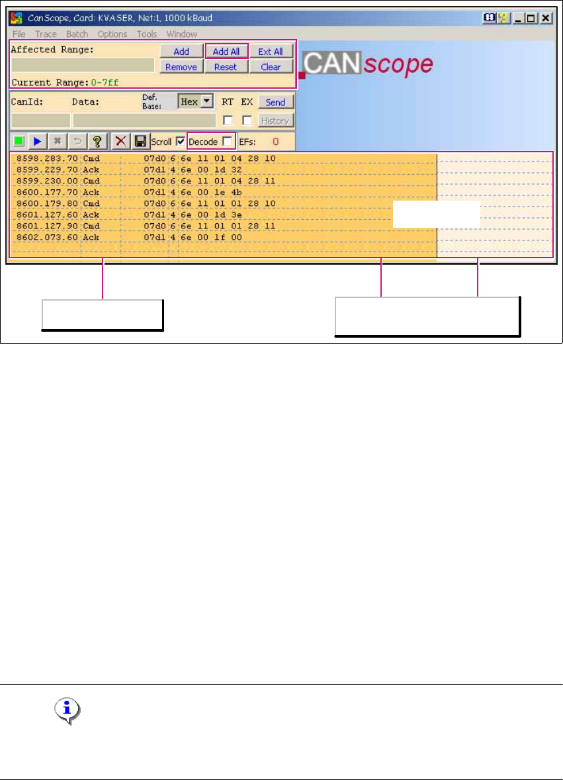Open the Options menu
This screenshot has height=780, width=563.
pos(112,34)
